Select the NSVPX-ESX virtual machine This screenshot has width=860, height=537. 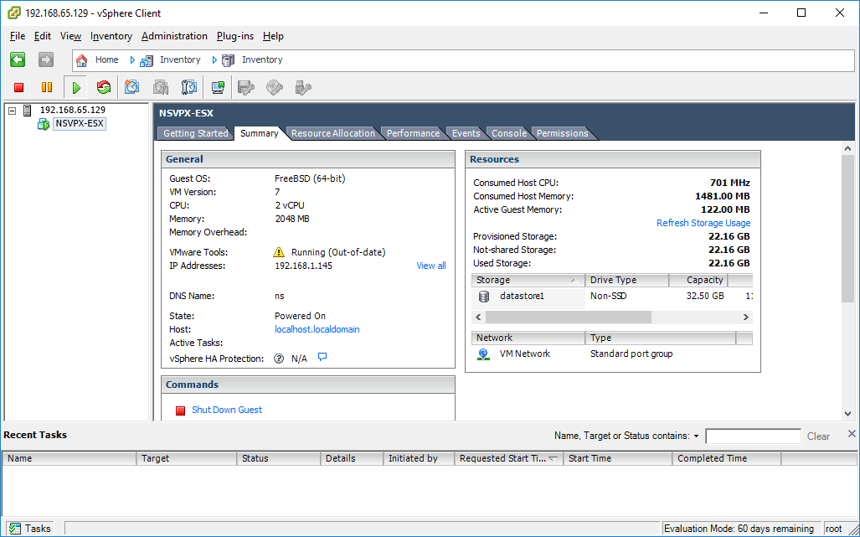click(x=78, y=123)
